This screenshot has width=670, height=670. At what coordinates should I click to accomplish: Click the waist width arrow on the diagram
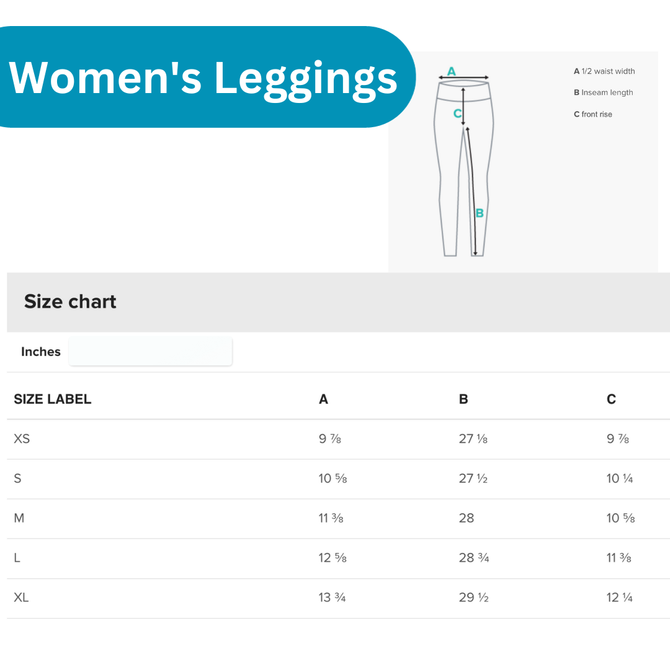point(463,78)
